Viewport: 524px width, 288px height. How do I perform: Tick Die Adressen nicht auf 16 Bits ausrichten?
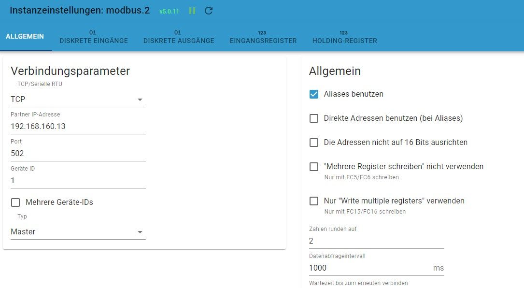tap(314, 143)
